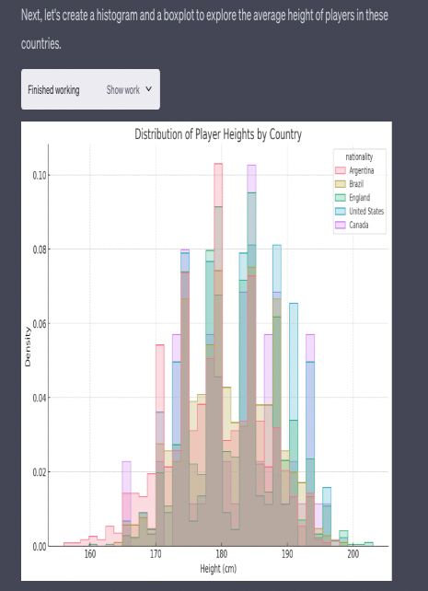Click the Canada purple legend swatch

pyautogui.click(x=341, y=225)
